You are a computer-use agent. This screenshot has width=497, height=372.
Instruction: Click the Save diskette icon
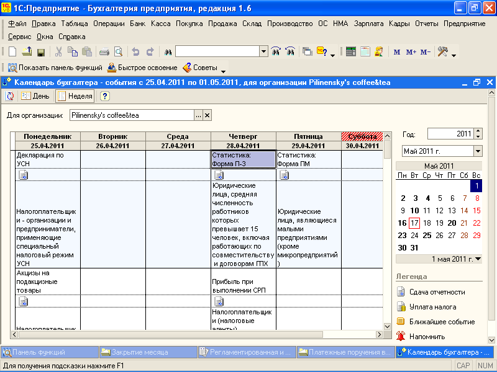[41, 52]
